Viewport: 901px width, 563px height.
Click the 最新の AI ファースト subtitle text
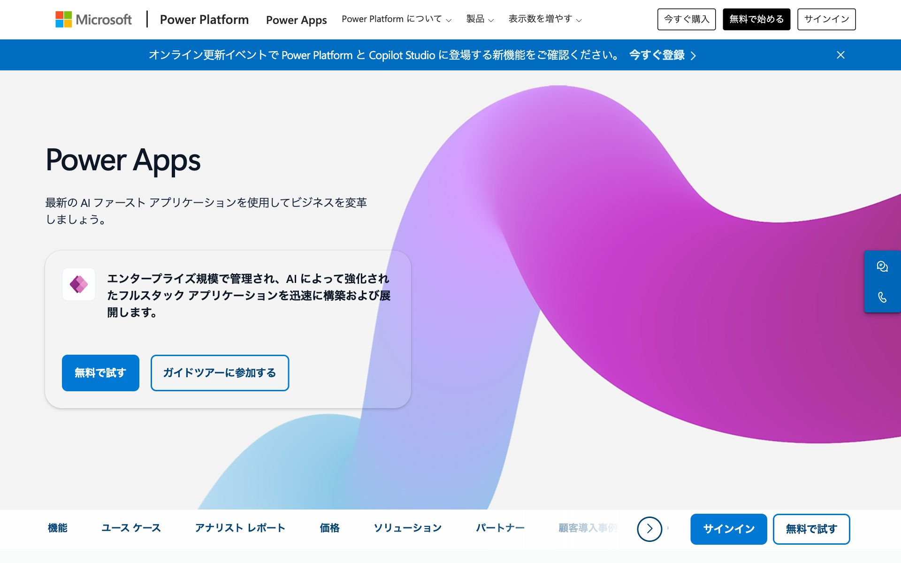pos(206,211)
